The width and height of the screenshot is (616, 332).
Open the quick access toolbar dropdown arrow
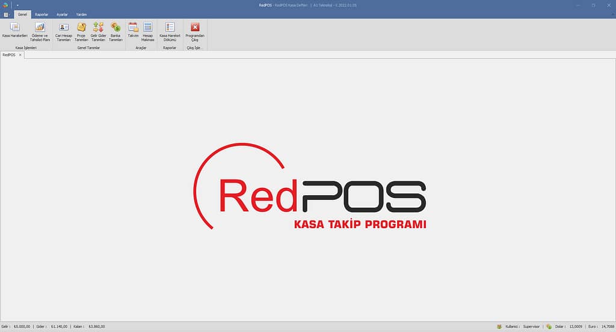click(x=17, y=5)
